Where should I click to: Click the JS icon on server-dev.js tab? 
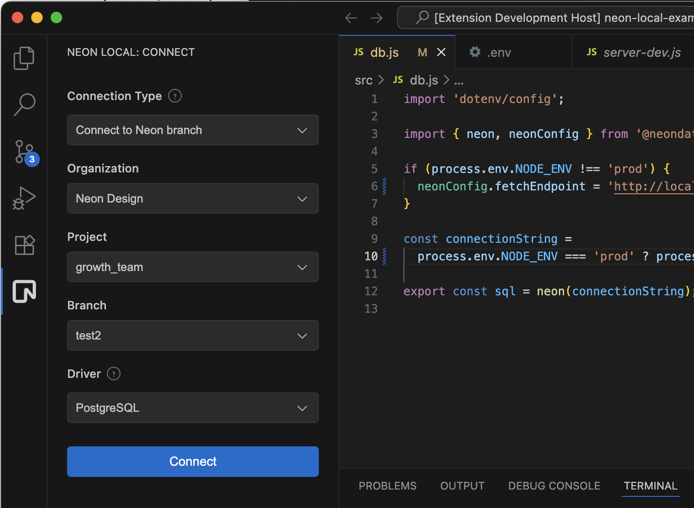point(591,52)
